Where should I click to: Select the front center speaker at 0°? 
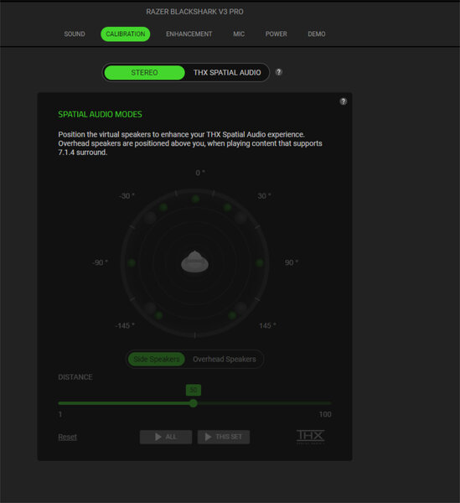pyautogui.click(x=195, y=200)
